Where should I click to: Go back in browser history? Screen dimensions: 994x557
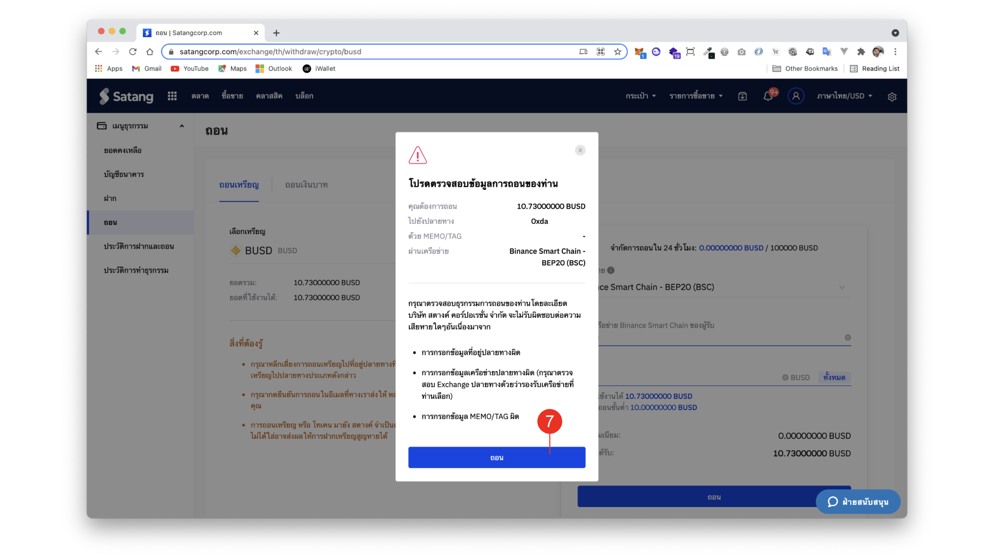pyautogui.click(x=98, y=52)
